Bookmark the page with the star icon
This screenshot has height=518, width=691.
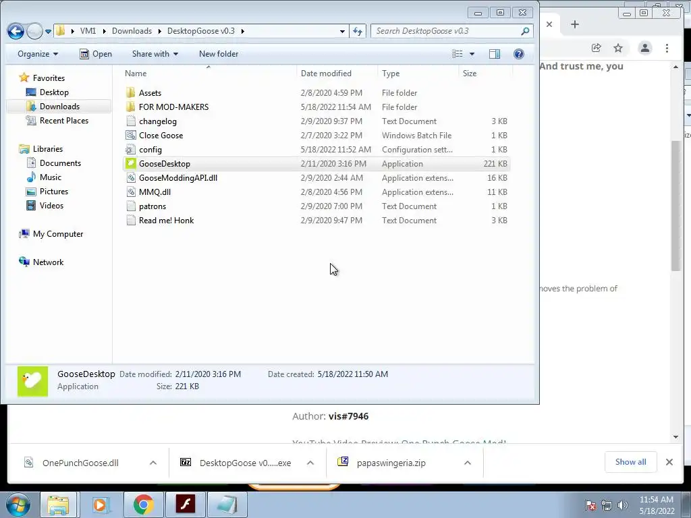click(618, 48)
